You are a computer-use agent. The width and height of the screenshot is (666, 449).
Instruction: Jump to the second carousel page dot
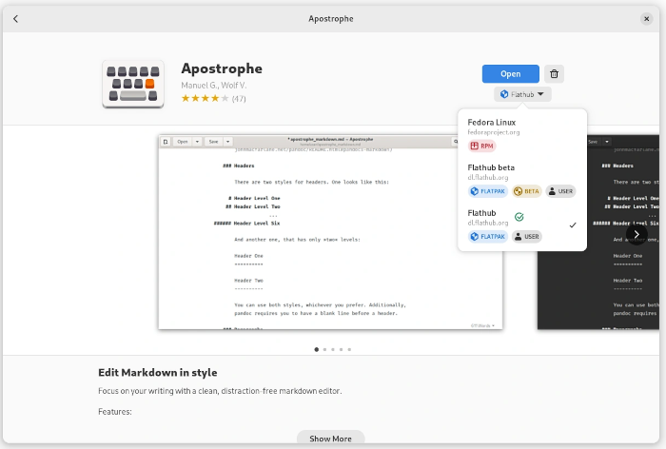tap(325, 350)
